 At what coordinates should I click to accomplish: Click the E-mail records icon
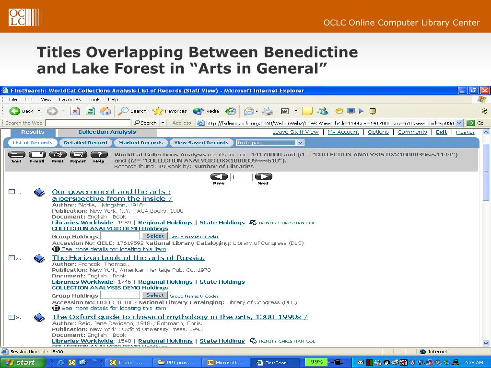pyautogui.click(x=37, y=155)
